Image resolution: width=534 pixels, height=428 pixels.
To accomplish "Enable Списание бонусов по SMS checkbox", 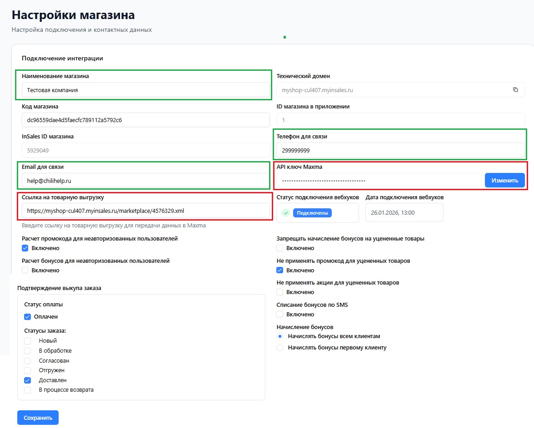I will click(280, 315).
